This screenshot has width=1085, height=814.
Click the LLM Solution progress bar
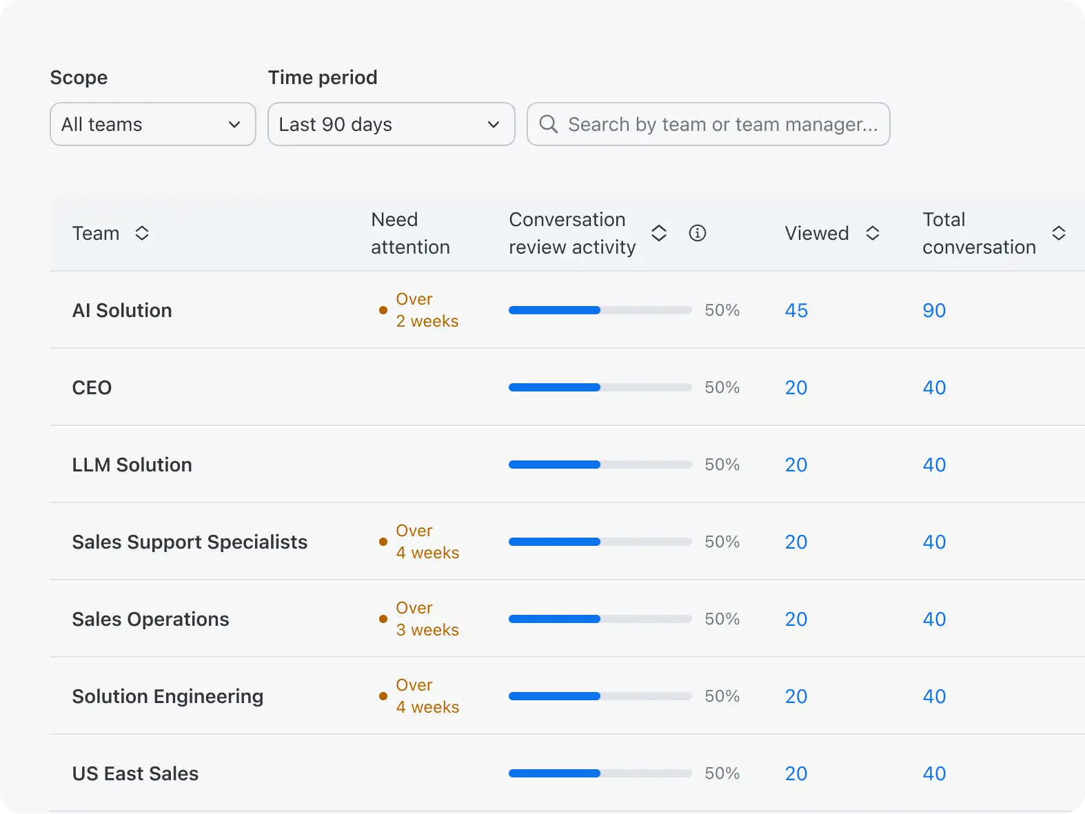click(600, 465)
